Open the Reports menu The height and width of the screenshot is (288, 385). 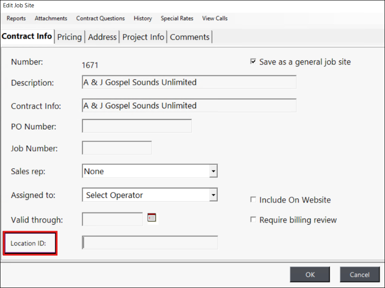tap(16, 19)
